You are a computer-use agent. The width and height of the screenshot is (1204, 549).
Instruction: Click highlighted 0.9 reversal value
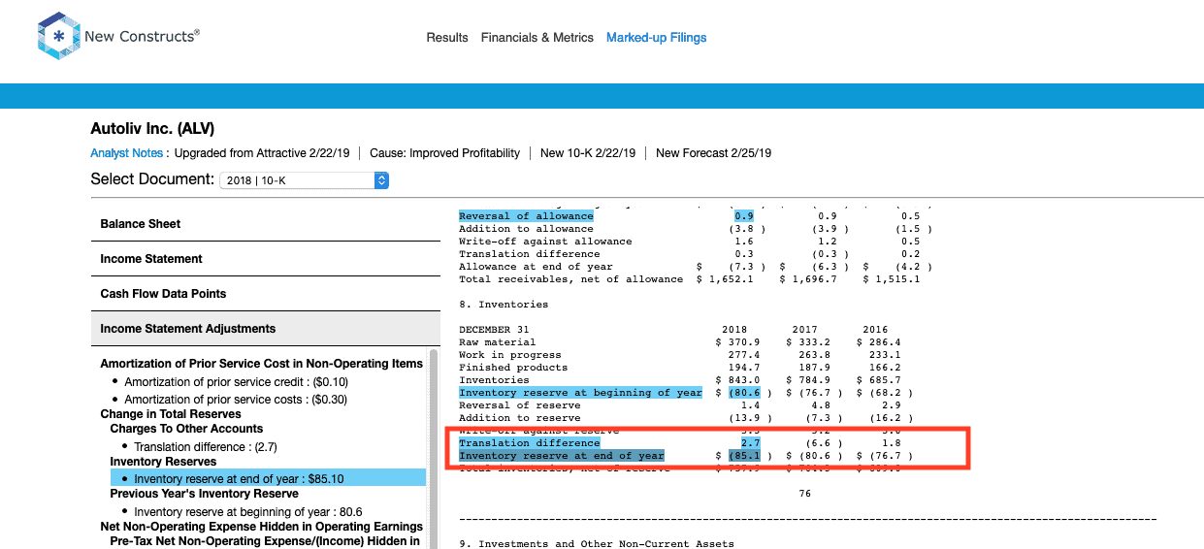tap(744, 216)
